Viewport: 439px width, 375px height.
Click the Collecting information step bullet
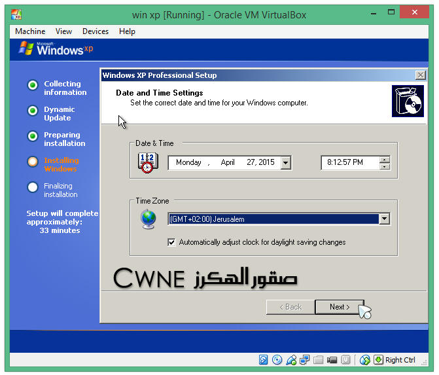(33, 85)
